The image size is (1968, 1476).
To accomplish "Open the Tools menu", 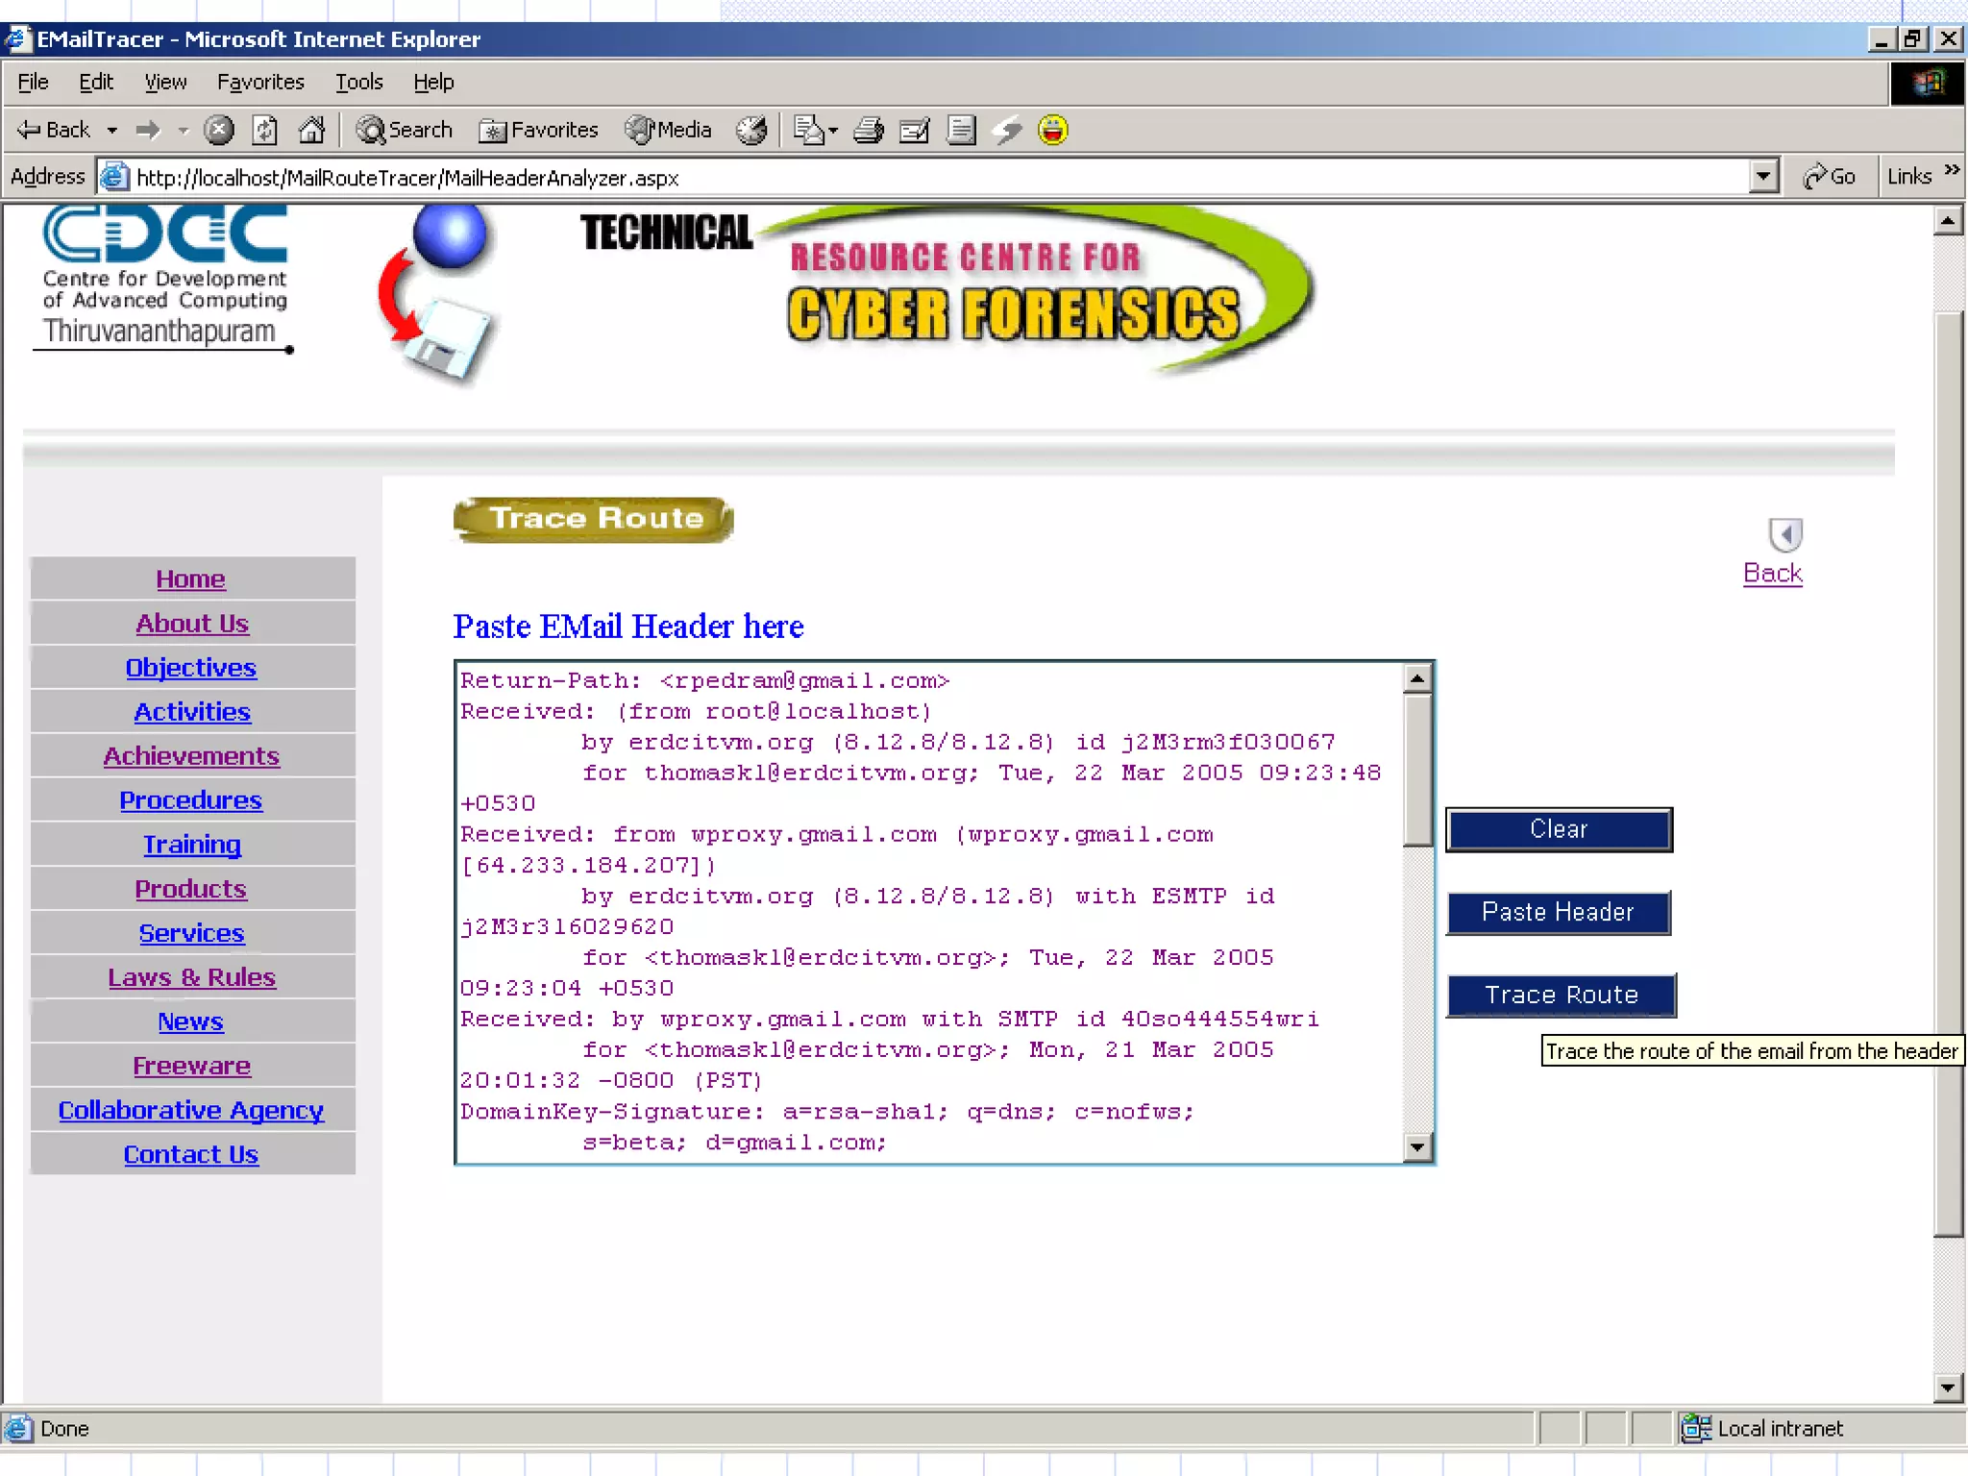I will click(x=358, y=82).
